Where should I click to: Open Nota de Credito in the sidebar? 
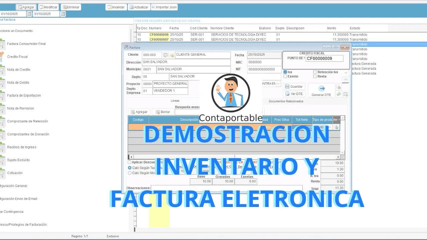click(19, 69)
